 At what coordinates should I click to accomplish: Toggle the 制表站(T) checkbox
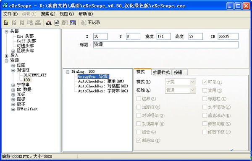tap(139, 141)
